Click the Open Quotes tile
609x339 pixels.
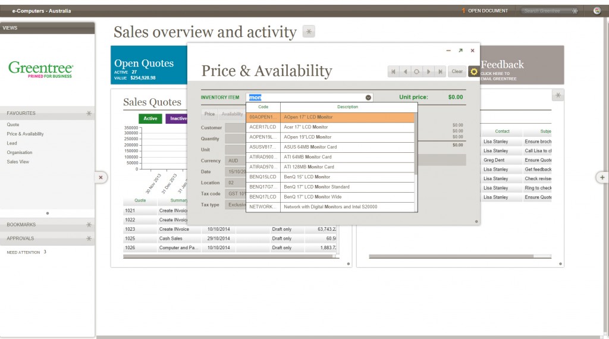[x=149, y=65]
